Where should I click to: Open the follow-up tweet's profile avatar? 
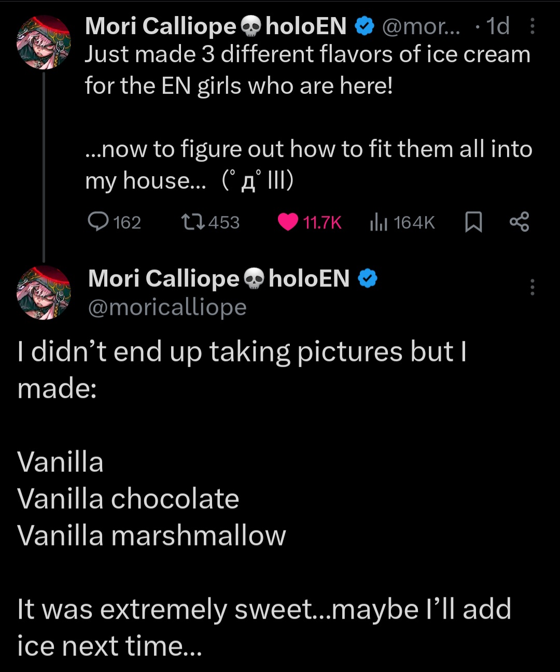pyautogui.click(x=44, y=292)
